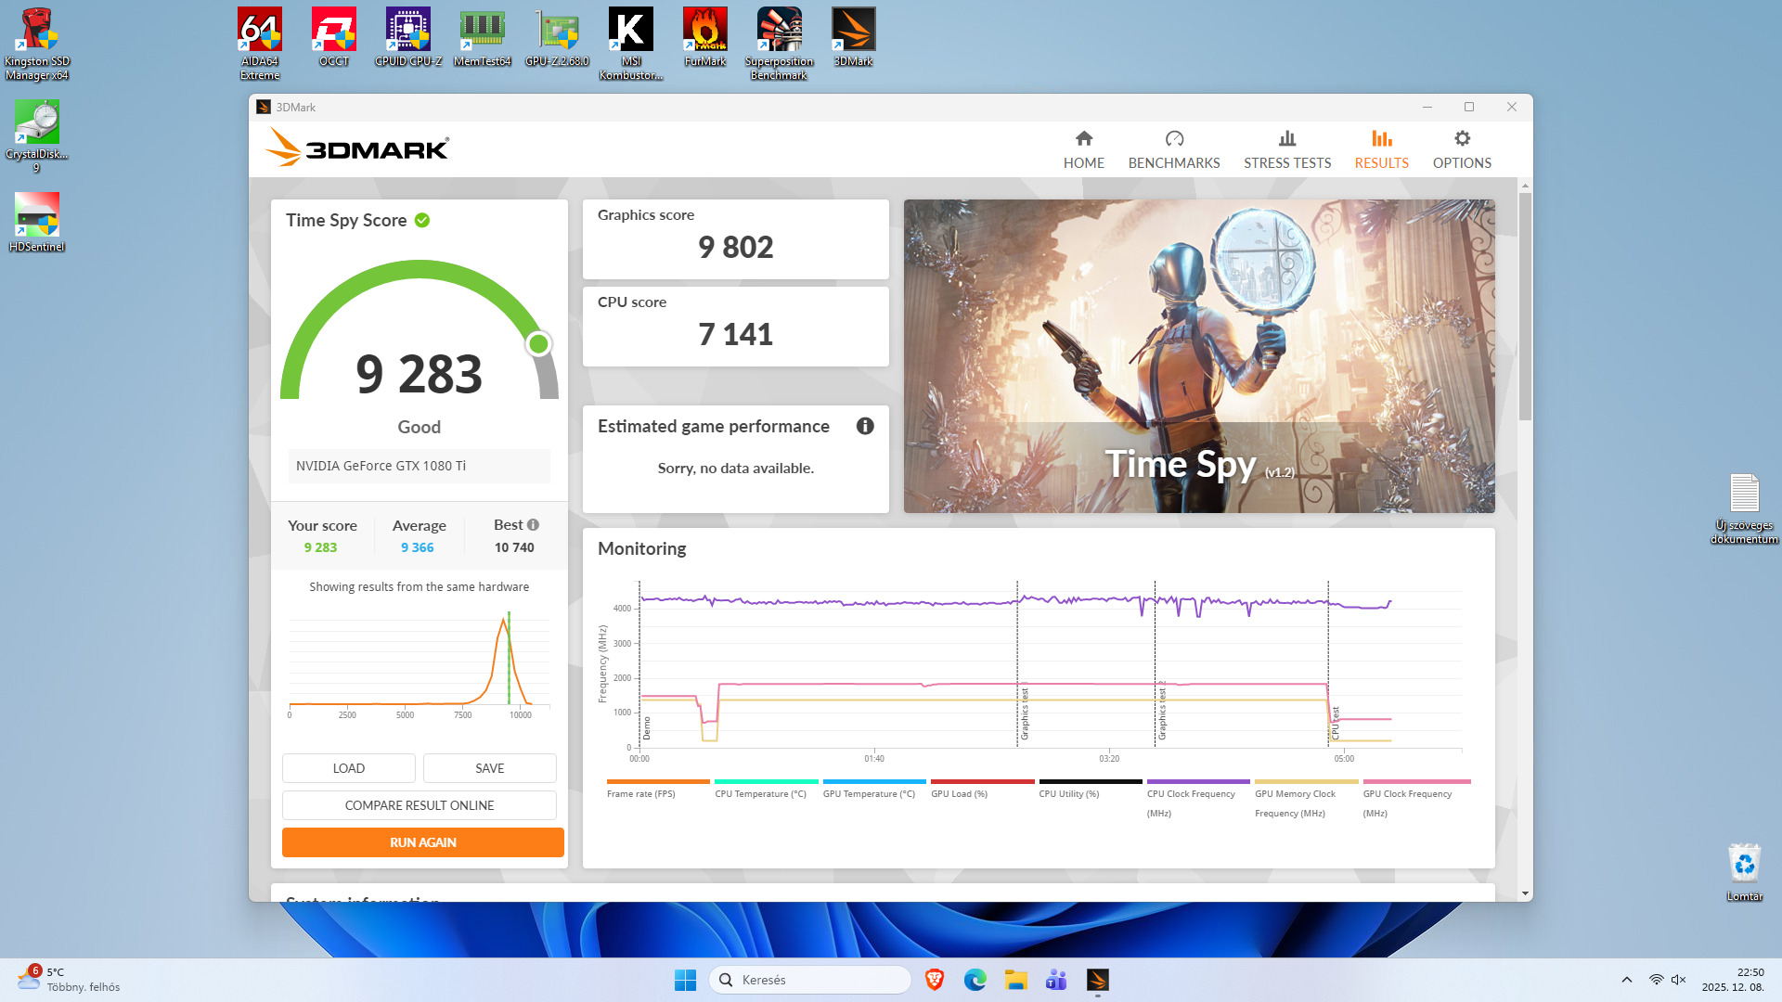Screen dimensions: 1782x1002
Task: Click the info icon next to Best score
Action: coord(533,525)
